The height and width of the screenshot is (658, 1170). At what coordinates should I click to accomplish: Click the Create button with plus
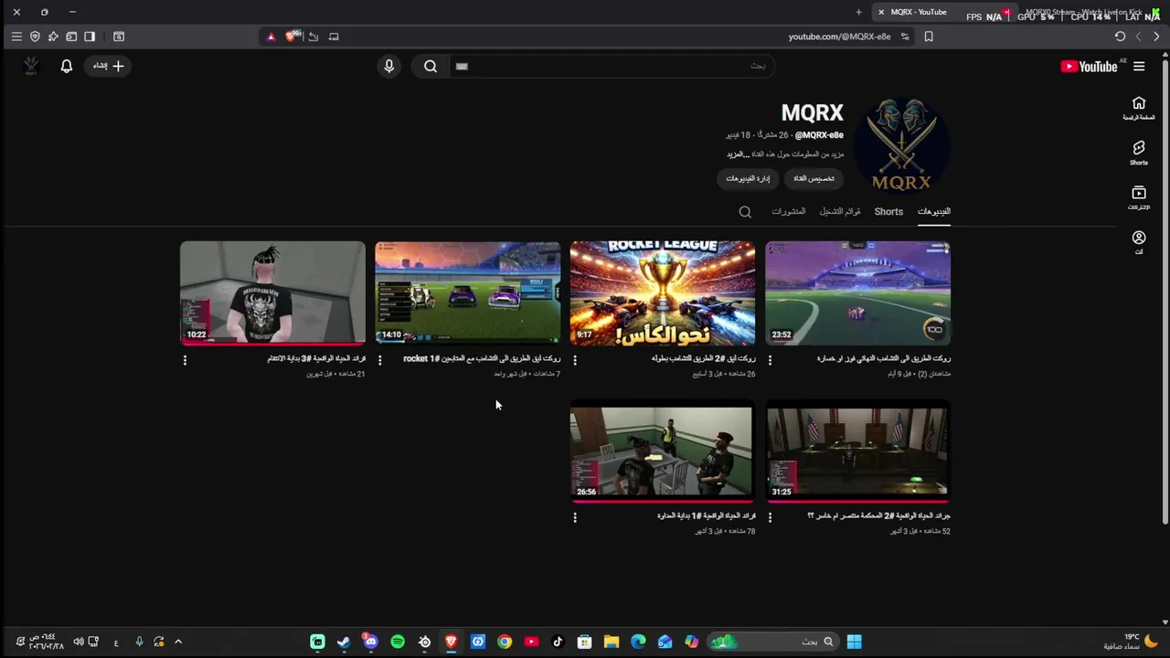point(108,66)
